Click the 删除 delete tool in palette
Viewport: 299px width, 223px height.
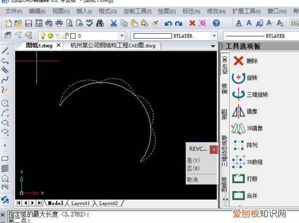pyautogui.click(x=246, y=61)
